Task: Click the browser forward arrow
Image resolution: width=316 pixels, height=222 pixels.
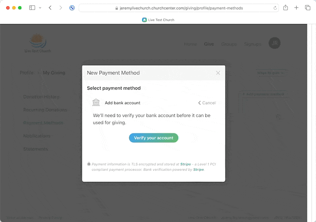Action: (x=60, y=8)
